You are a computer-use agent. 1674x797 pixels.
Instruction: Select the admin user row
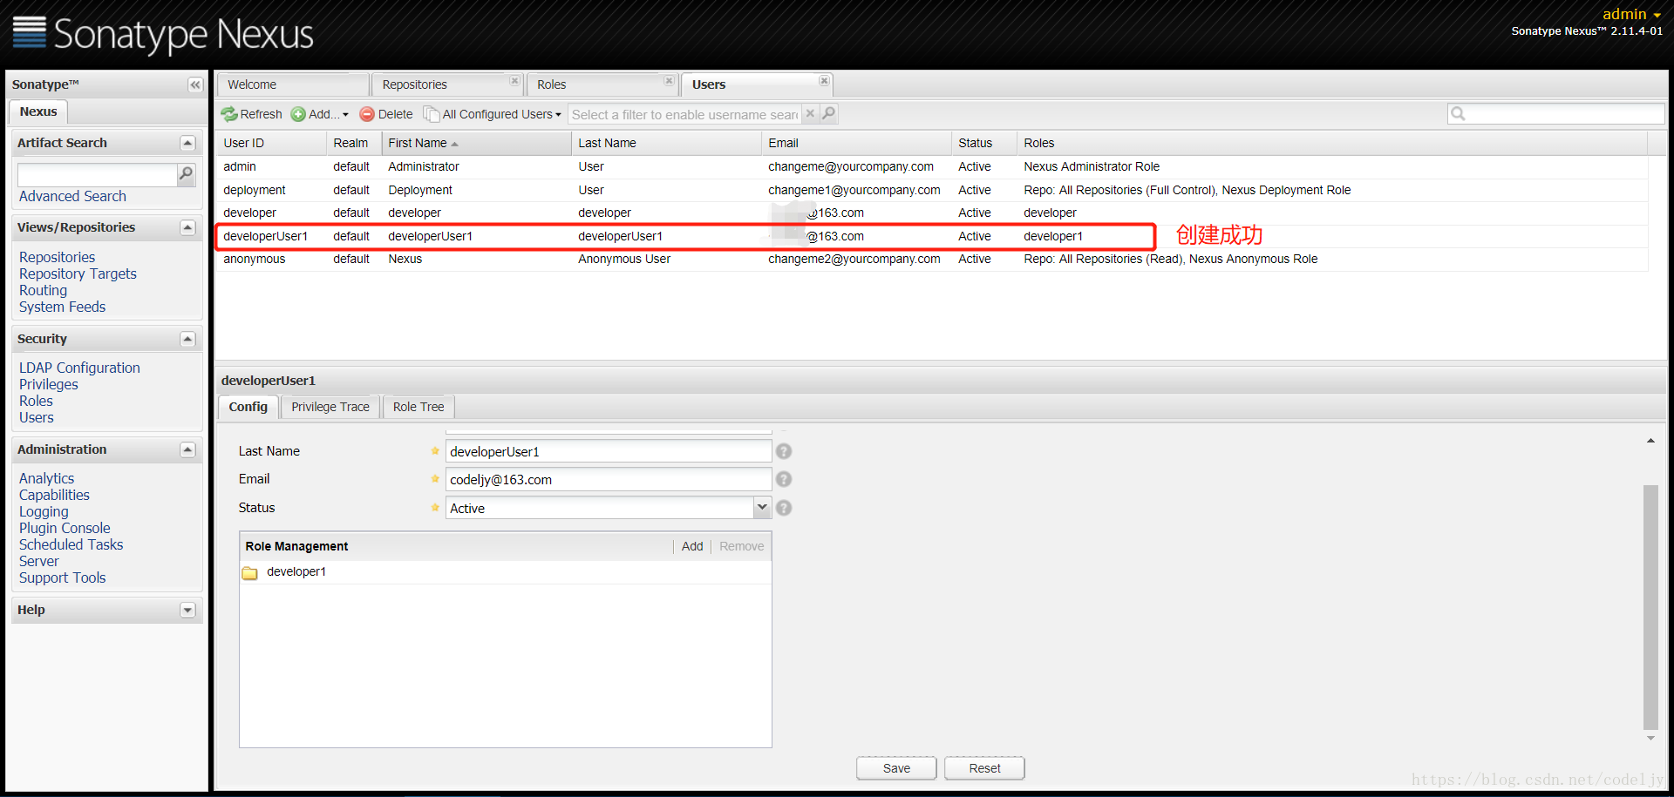(932, 166)
